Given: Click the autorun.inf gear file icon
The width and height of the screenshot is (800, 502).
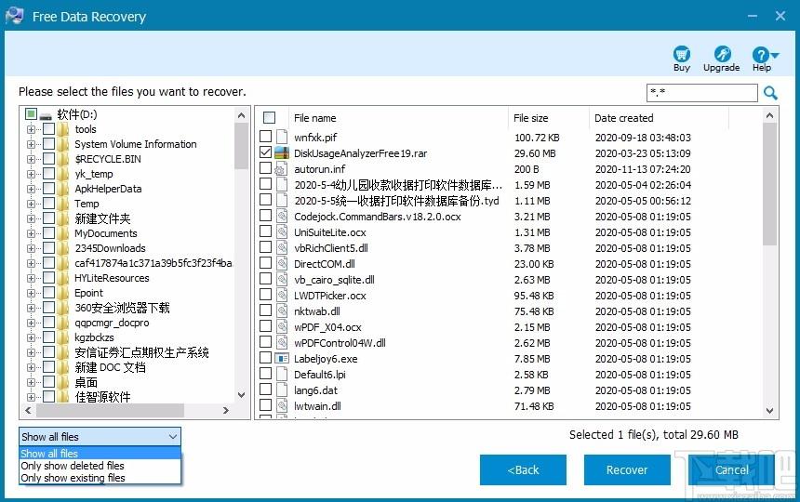Looking at the screenshot, I should click(x=282, y=168).
